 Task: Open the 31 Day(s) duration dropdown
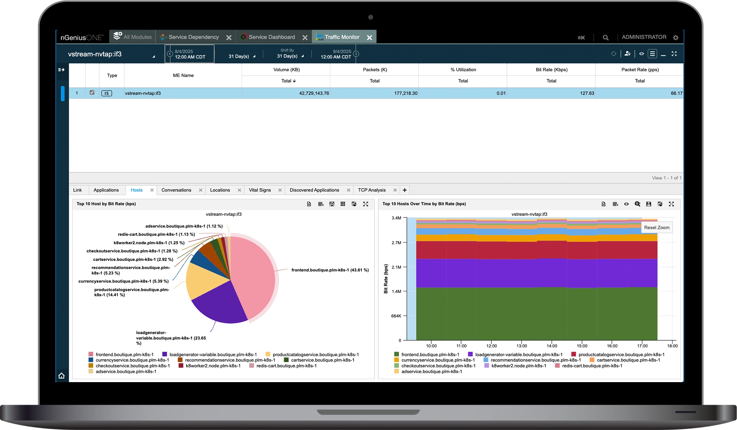point(242,56)
